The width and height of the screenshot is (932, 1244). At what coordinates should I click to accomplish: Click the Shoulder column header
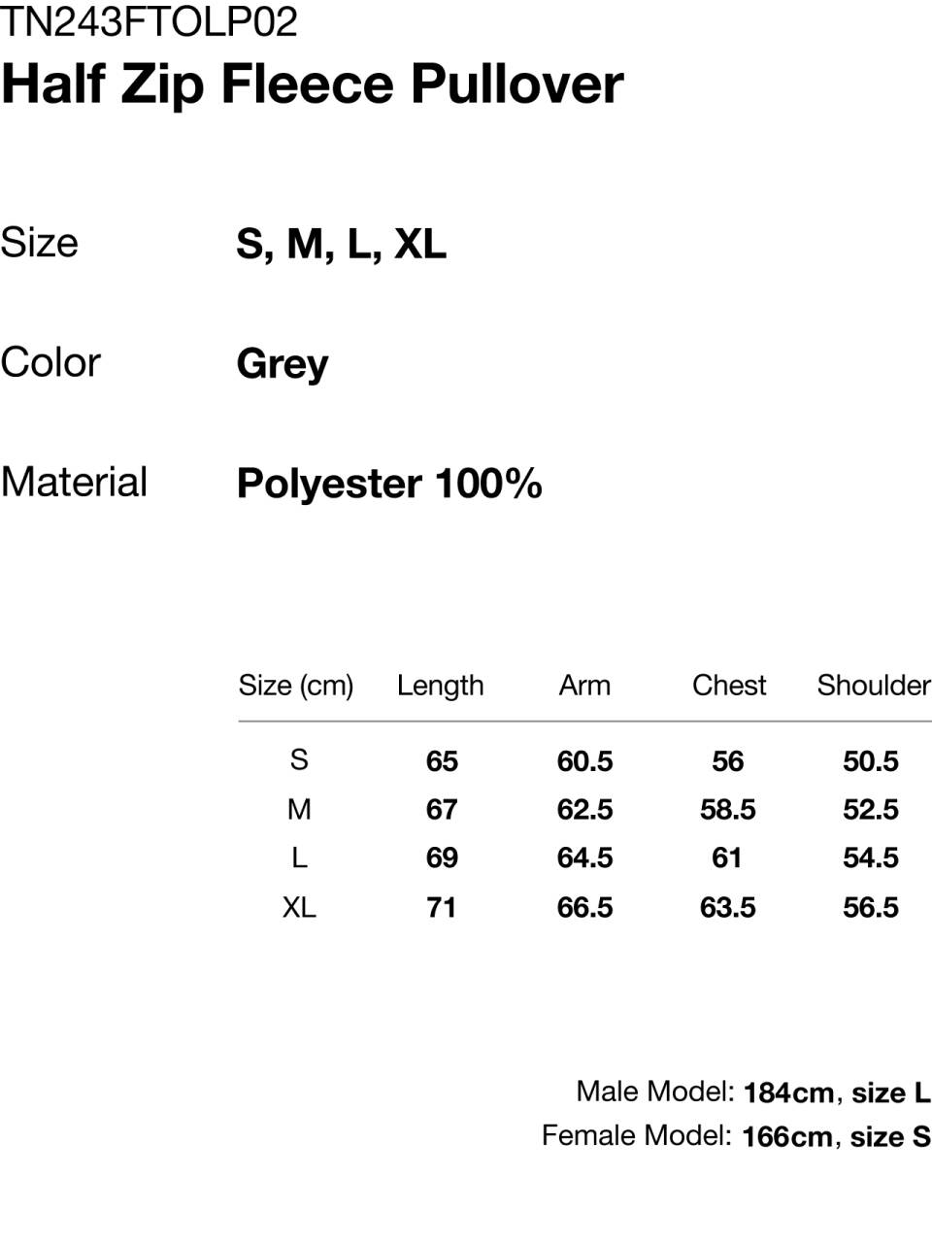point(874,686)
